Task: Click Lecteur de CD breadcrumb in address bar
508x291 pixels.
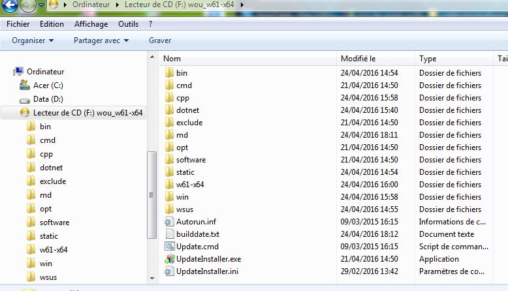Action: 179,5
